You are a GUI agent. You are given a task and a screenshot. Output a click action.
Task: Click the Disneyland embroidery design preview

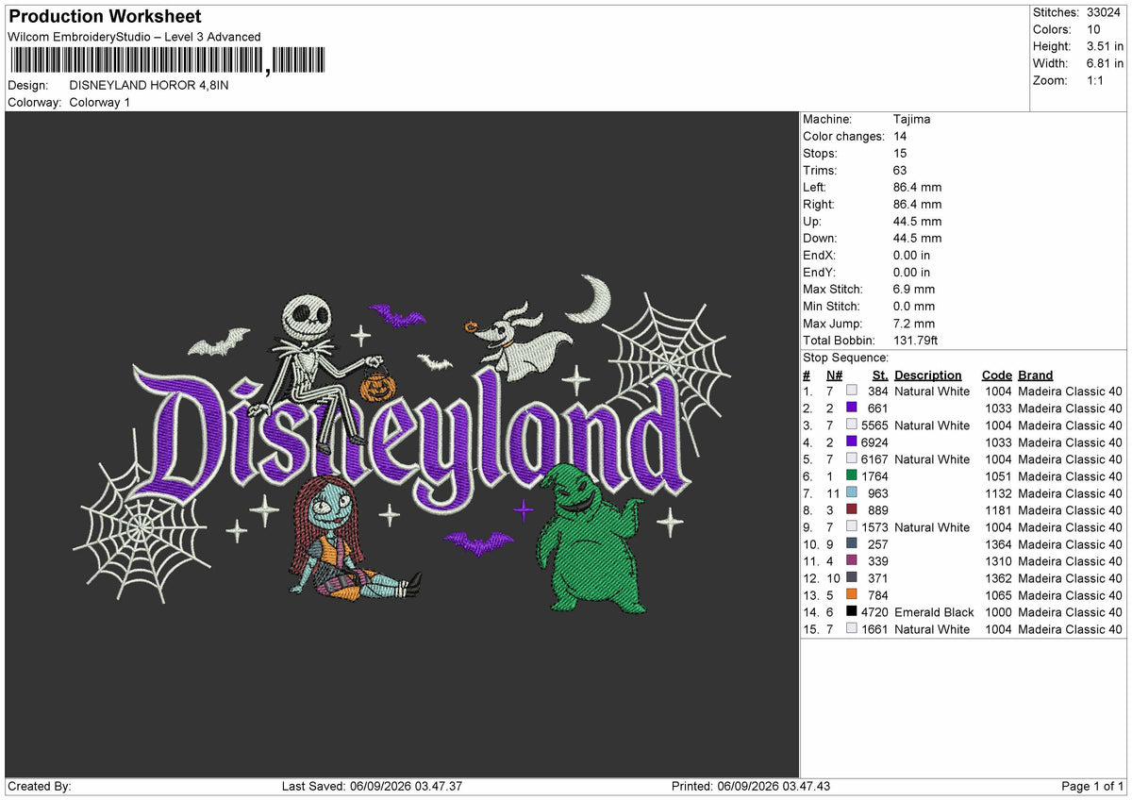click(x=402, y=444)
